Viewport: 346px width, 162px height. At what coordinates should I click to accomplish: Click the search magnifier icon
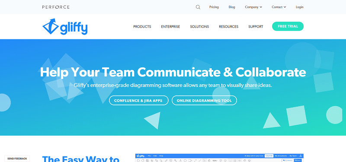[198, 7]
